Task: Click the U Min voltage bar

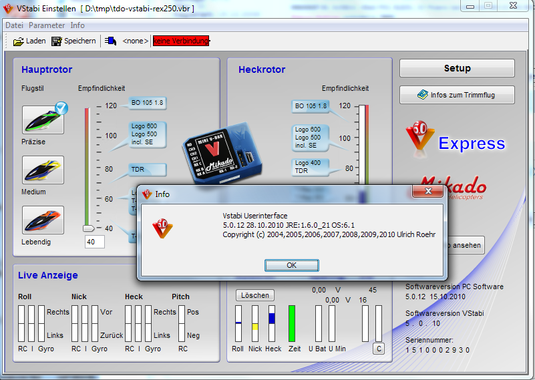Action: (x=332, y=323)
